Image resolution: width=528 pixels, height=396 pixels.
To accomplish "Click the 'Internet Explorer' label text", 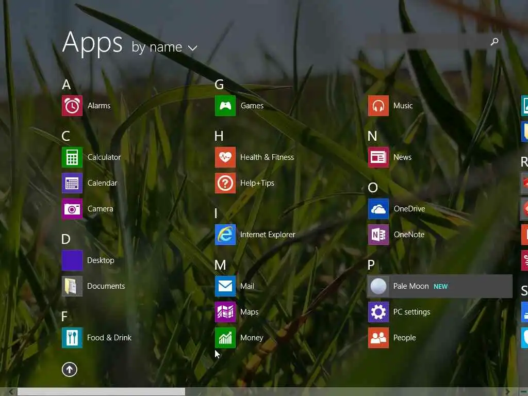I will tap(268, 235).
